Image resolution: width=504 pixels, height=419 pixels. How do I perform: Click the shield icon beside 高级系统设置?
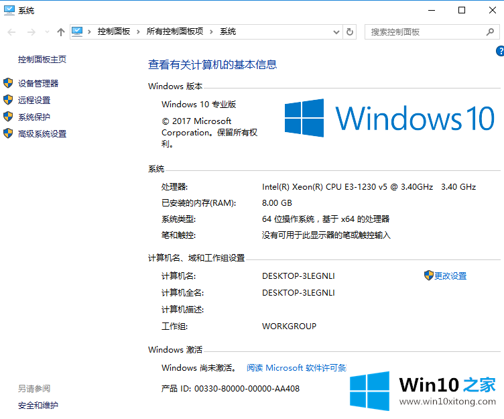pos(8,133)
